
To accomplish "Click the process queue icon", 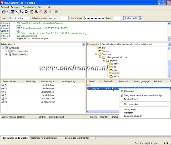I will pyautogui.click(x=36, y=12).
